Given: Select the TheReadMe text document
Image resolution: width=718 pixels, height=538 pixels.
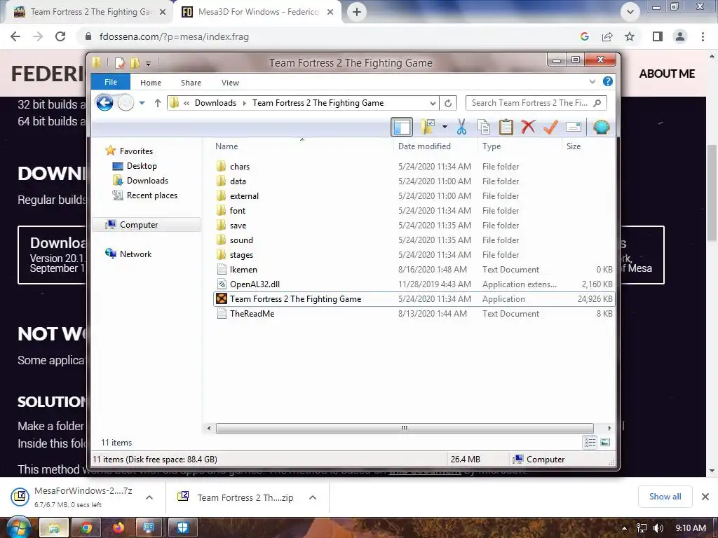Looking at the screenshot, I should 414,313.
